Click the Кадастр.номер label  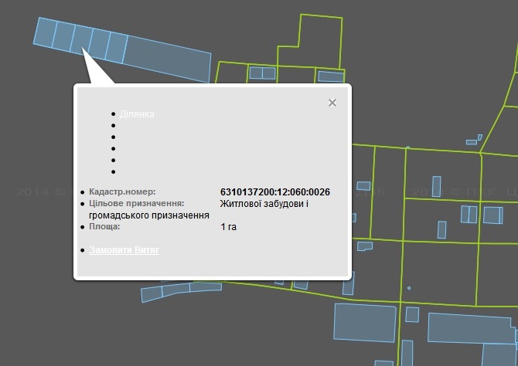[x=122, y=191]
